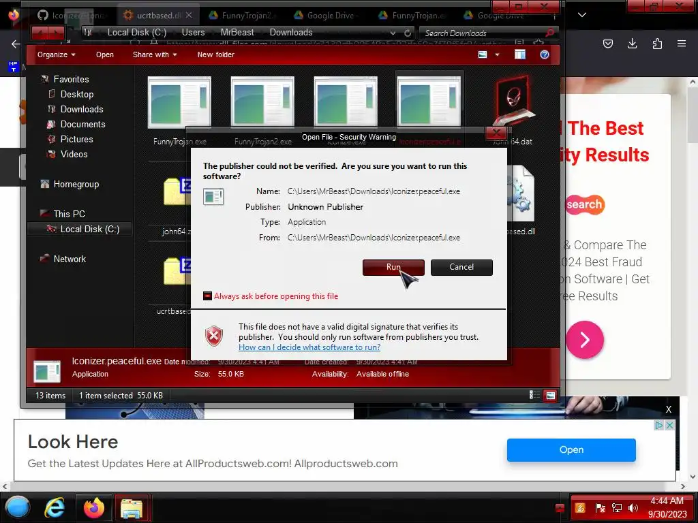
Task: Open the Firefox hamburger menu
Action: click(682, 44)
